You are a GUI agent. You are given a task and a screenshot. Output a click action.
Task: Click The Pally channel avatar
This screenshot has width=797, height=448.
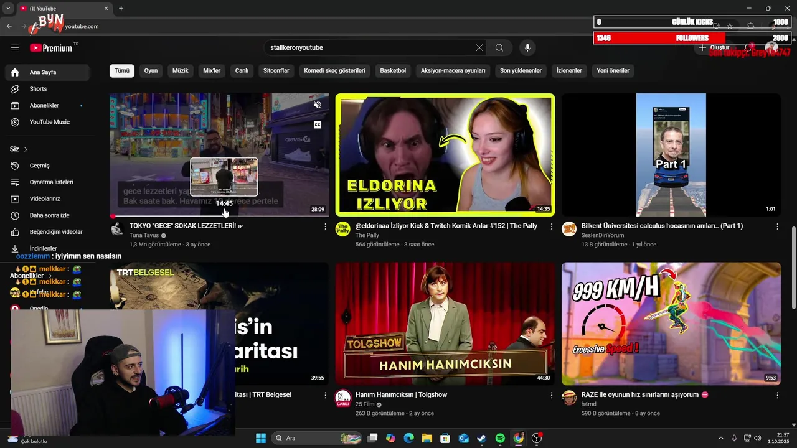coord(342,229)
